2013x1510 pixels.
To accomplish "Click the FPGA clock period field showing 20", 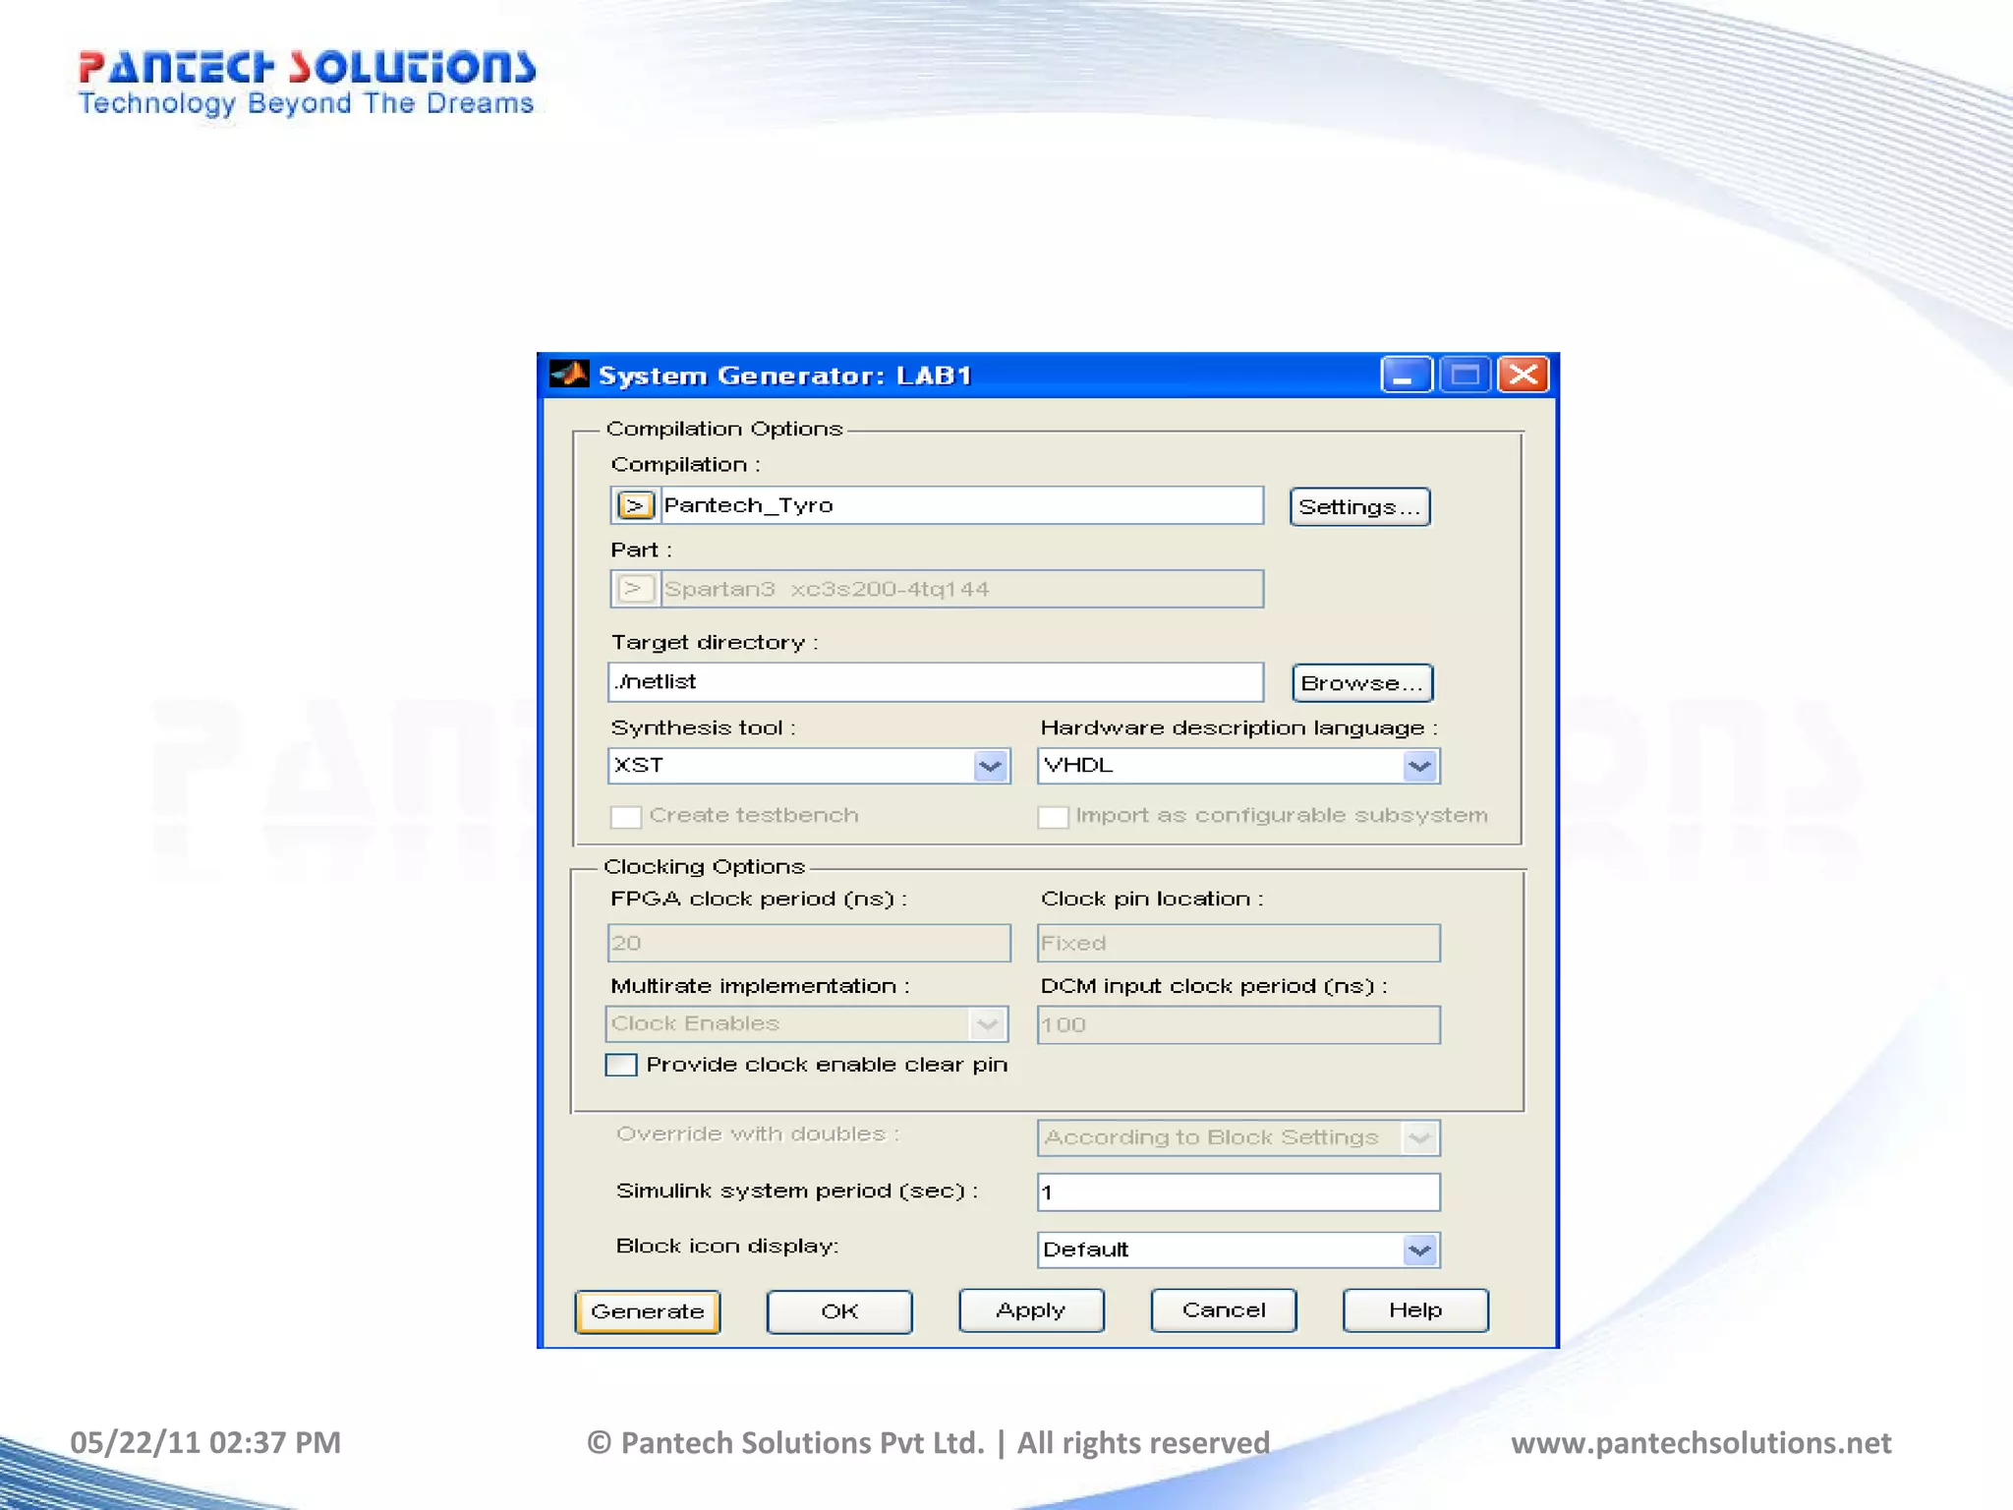I will [x=809, y=943].
